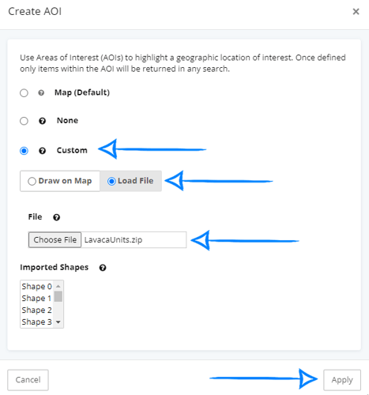This screenshot has height=395, width=369.
Task: Click the shapes list scroll-down arrow
Action: (58, 322)
